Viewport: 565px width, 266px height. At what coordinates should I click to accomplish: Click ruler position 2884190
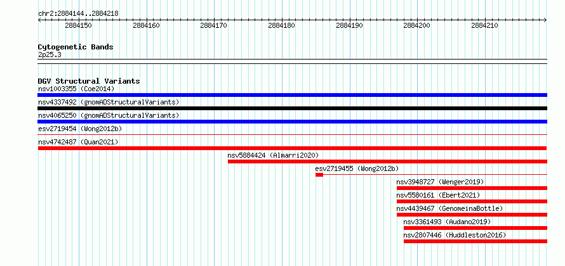349,25
